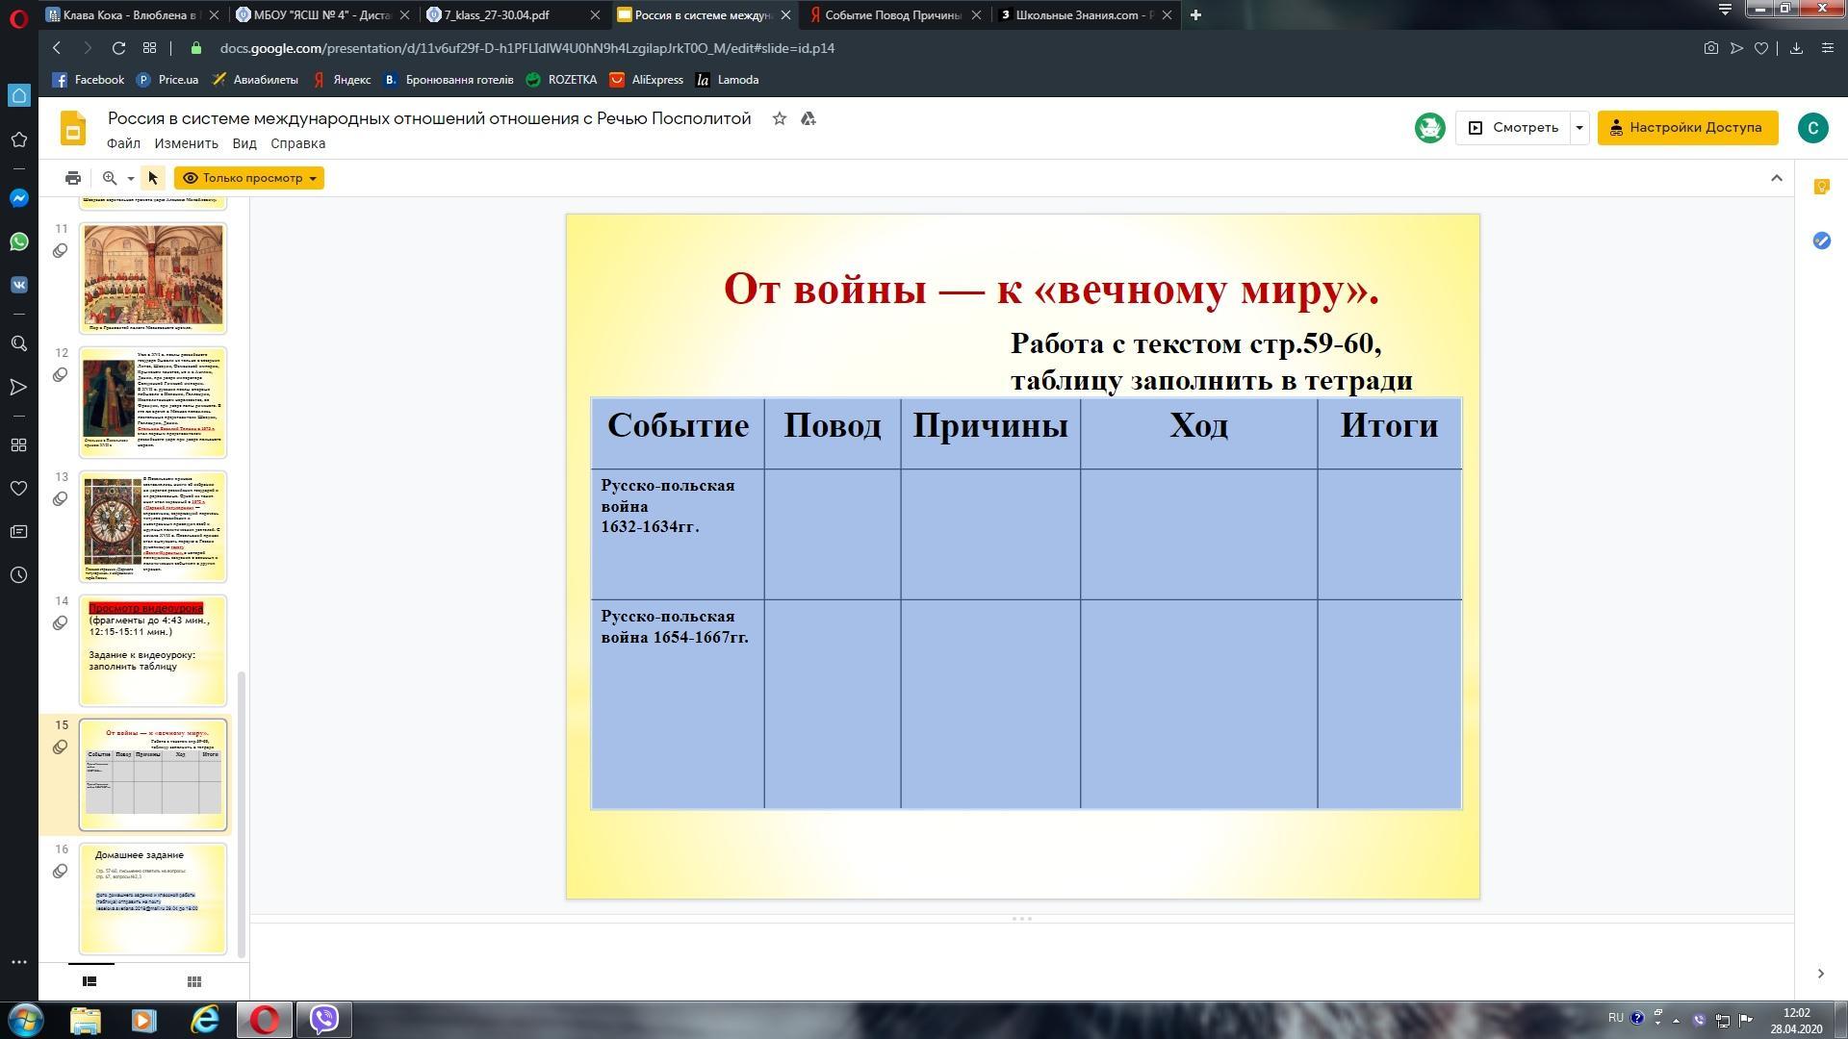Image resolution: width=1848 pixels, height=1039 pixels.
Task: Select the arrow cursor tool
Action: pos(153,178)
